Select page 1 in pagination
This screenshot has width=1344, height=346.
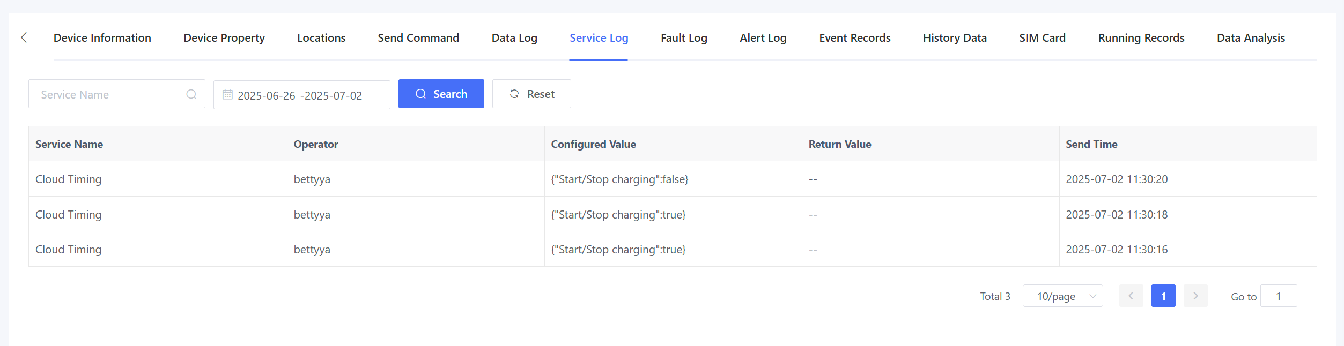(1163, 296)
